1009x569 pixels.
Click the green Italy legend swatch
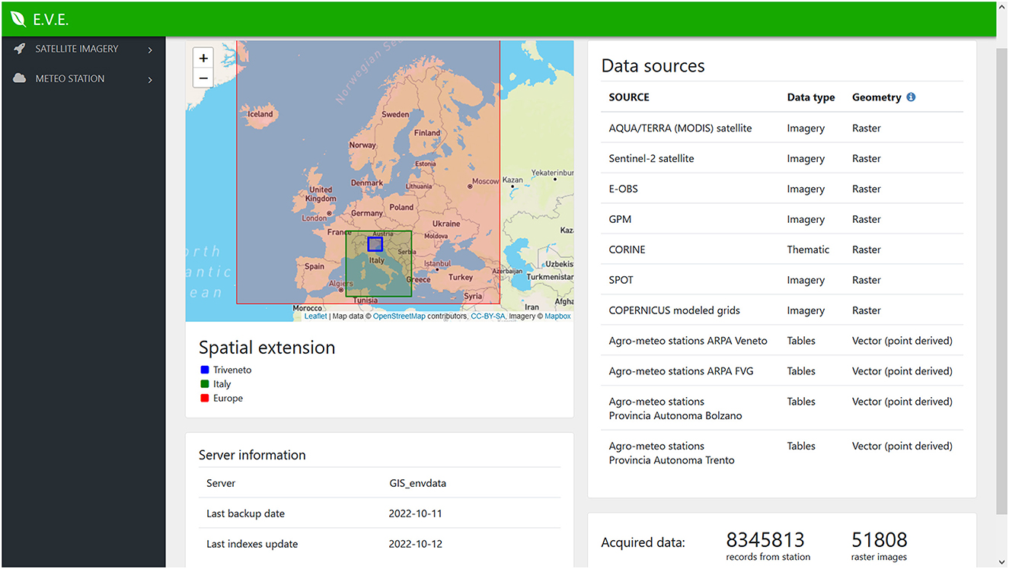204,384
